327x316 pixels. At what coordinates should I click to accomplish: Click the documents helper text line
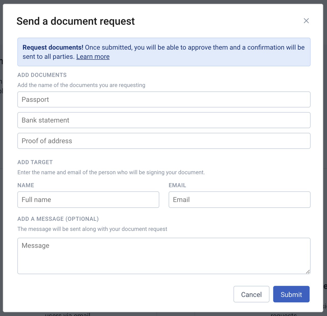[81, 85]
